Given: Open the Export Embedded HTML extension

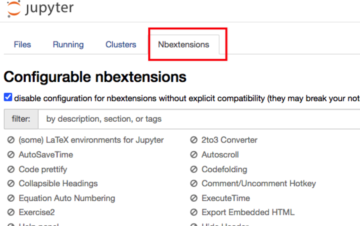Looking at the screenshot, I should tap(248, 213).
